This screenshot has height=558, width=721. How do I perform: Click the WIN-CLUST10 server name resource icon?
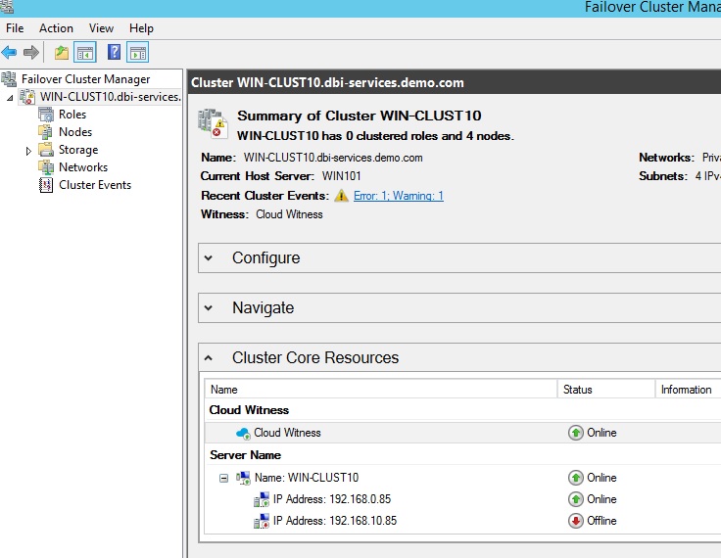coord(243,478)
